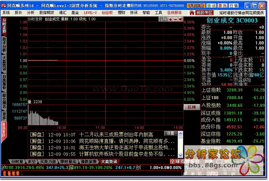Switch to the 分时量 bottom tab
269x181 pixels.
point(17,162)
